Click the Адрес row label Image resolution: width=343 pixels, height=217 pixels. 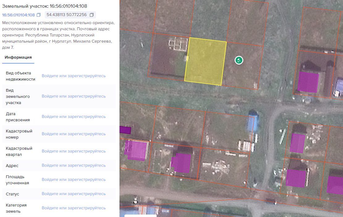[x=12, y=165]
